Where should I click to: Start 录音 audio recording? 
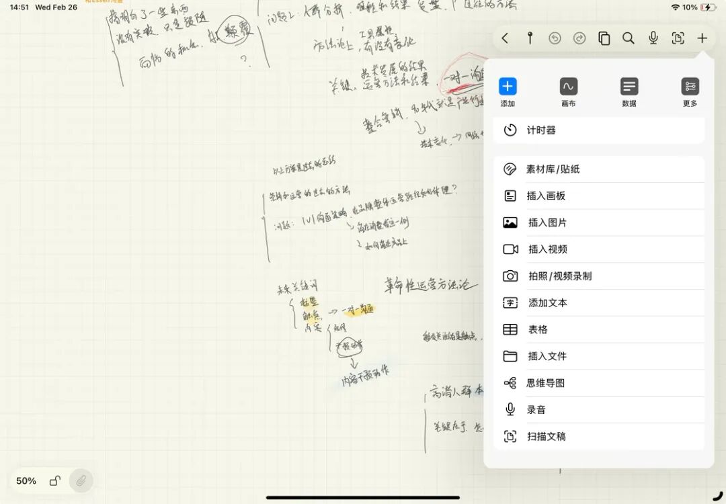(599, 410)
